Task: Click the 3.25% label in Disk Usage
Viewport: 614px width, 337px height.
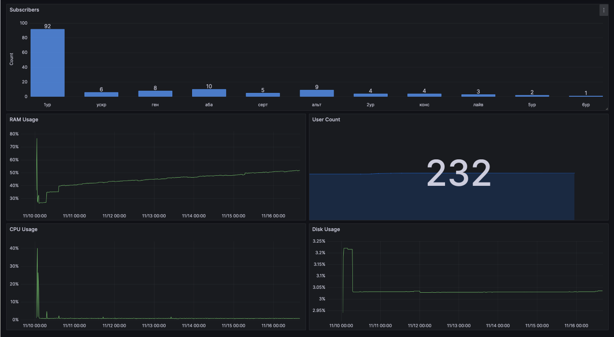Action: click(x=319, y=241)
